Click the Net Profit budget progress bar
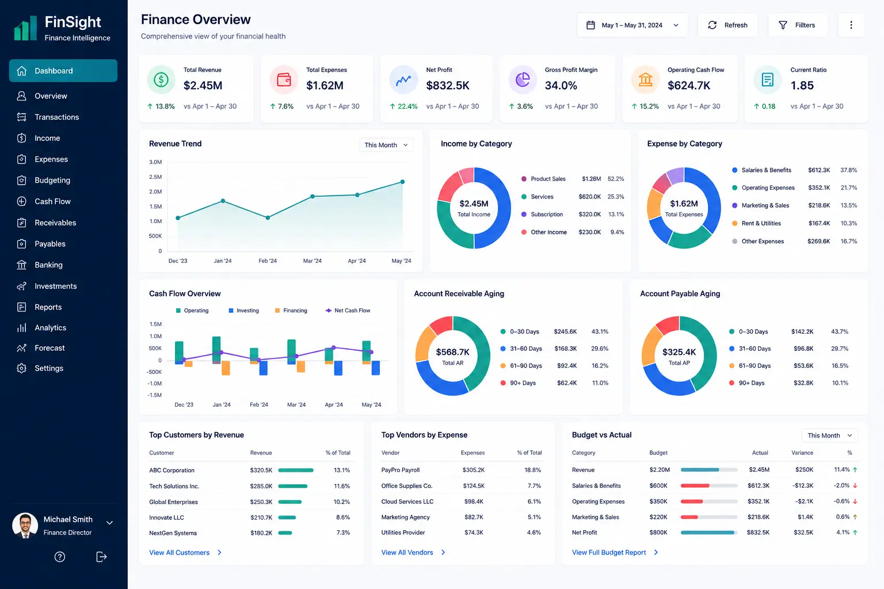The width and height of the screenshot is (884, 589). pos(709,533)
